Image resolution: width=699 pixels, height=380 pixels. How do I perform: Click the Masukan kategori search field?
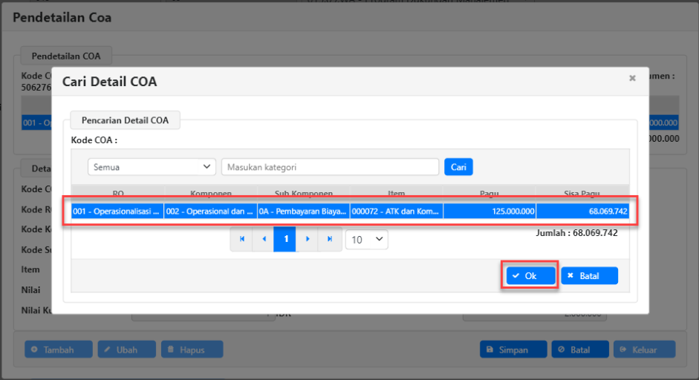point(330,167)
